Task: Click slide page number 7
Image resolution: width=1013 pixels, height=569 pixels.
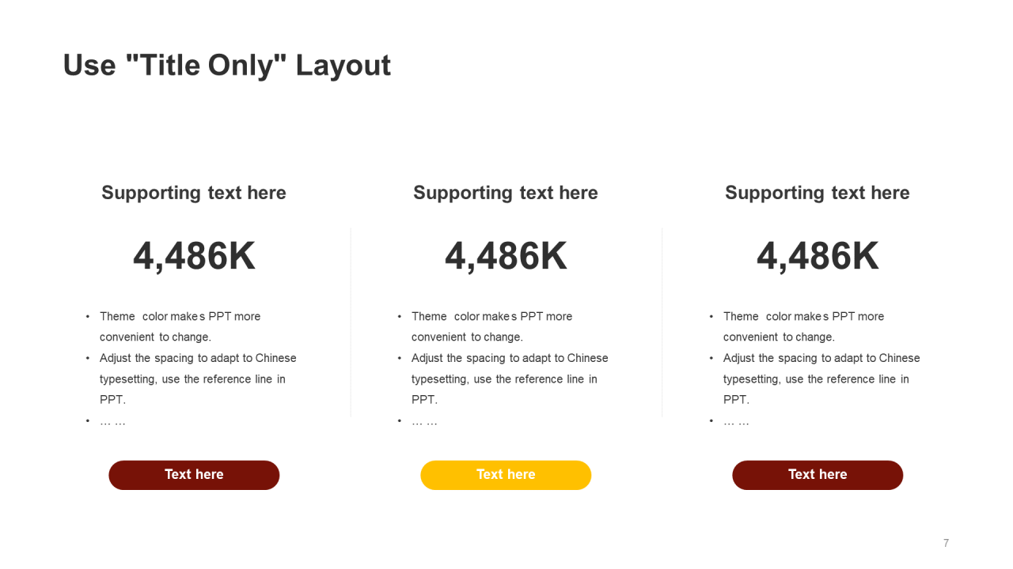Action: [946, 543]
